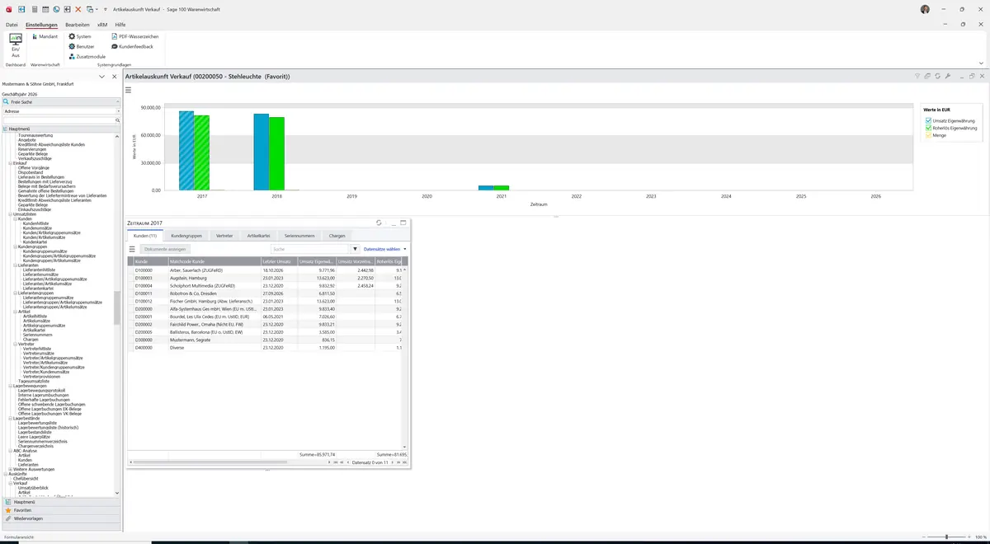Open the chart hamburger menu below the panel title

pos(129,90)
